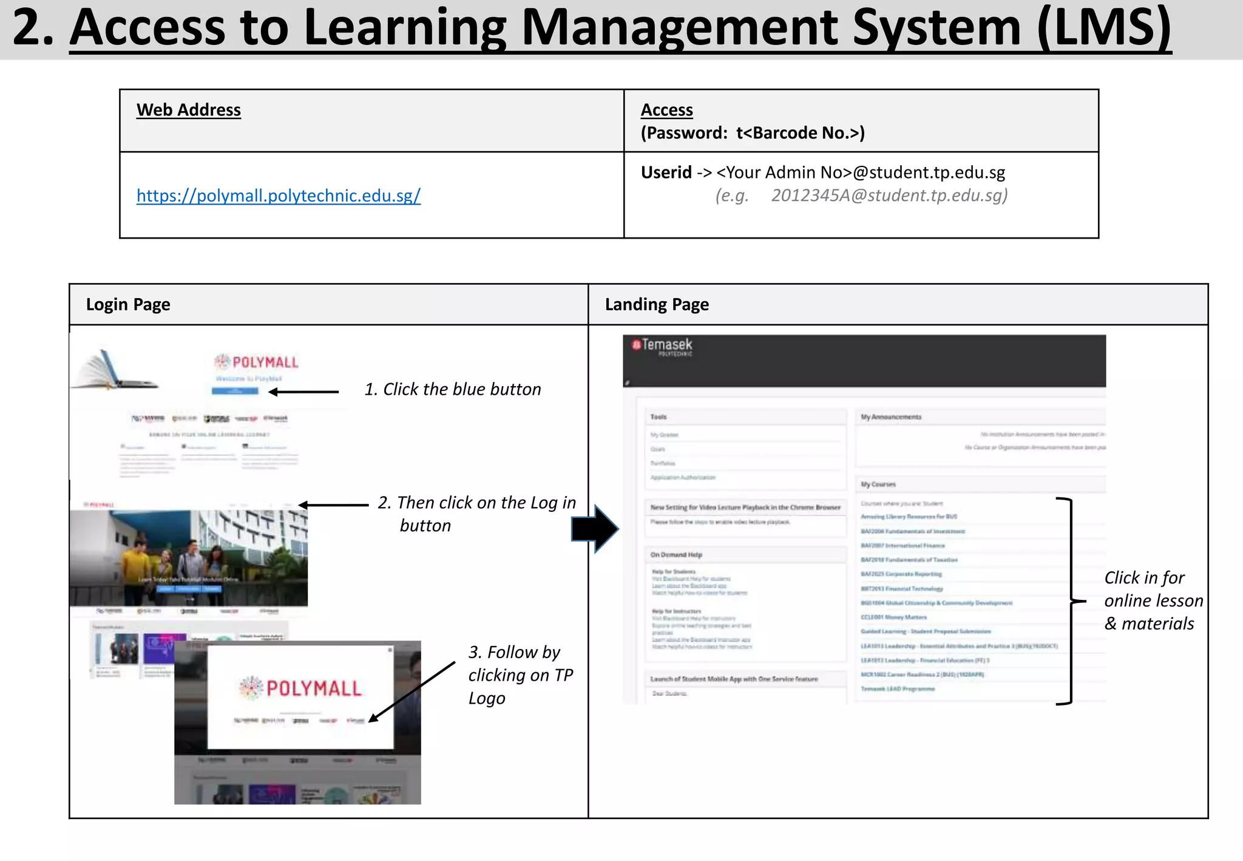
Task: Click the Nanyang Polytechnic logo below the blue button
Action: pyautogui.click(x=148, y=418)
